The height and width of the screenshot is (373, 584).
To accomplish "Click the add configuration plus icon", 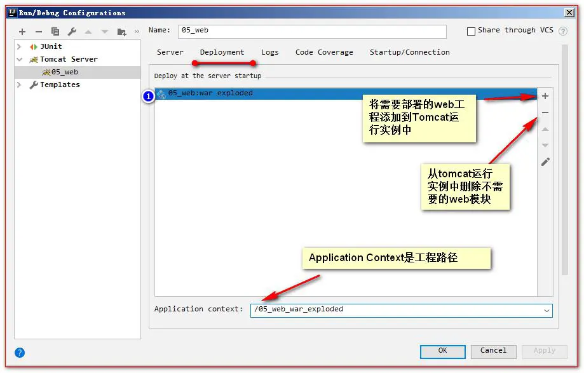I will pos(22,32).
